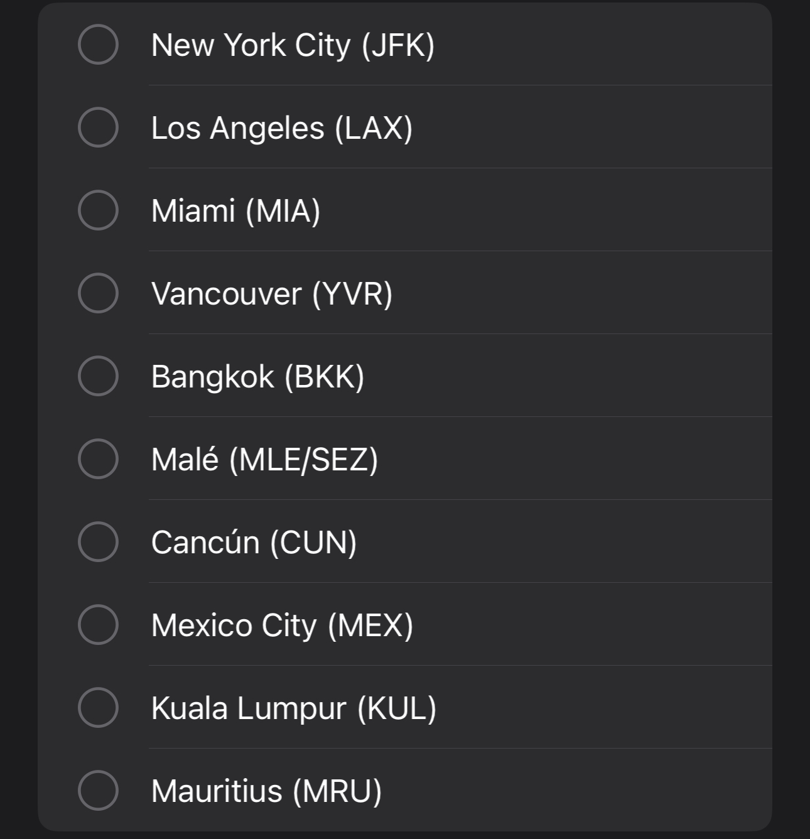The image size is (810, 839).
Task: Pick the Mexico City (MEX) radio button
Action: click(x=98, y=625)
